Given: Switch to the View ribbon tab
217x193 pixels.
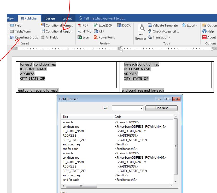Looking at the screenshot, I should (10, 18).
